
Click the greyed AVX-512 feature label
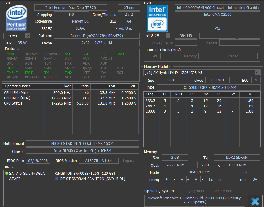point(107,59)
